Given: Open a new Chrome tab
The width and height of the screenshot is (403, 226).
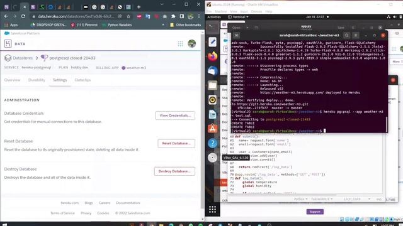Looking at the screenshot, I should click(139, 7).
